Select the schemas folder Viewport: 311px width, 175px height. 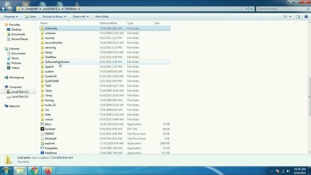point(50,33)
